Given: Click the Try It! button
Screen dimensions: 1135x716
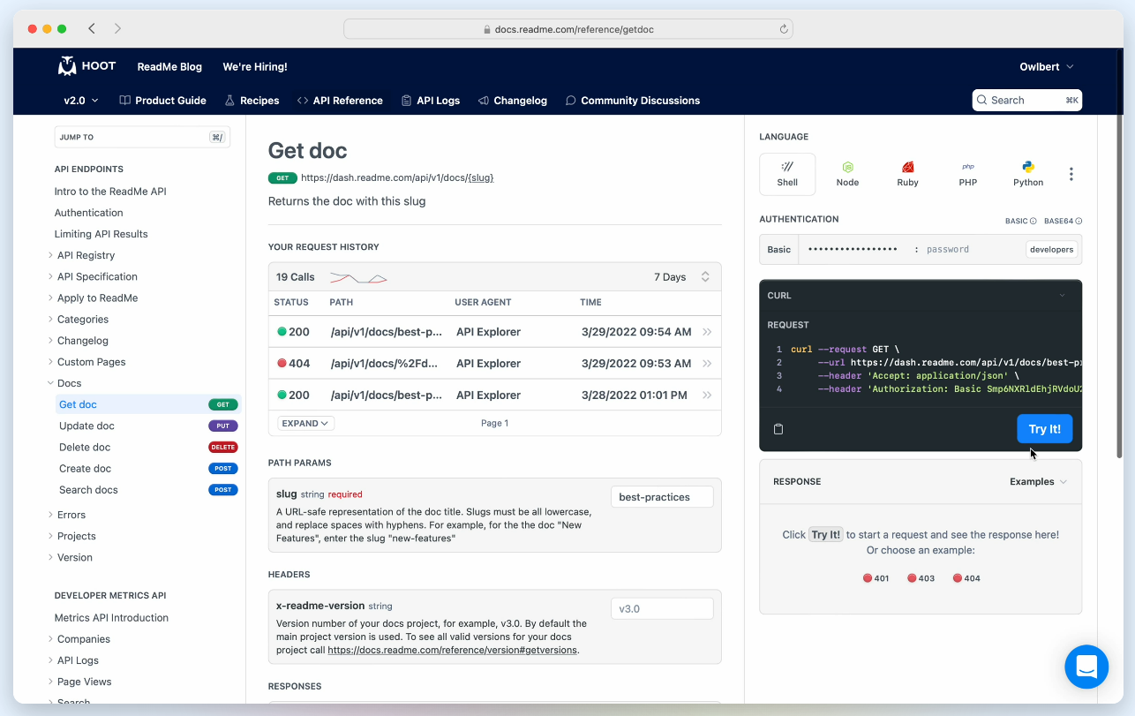Looking at the screenshot, I should 1045,429.
